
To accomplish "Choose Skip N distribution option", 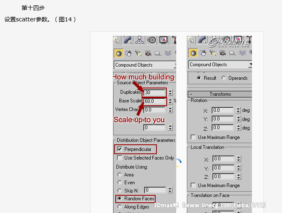I will point(119,190).
